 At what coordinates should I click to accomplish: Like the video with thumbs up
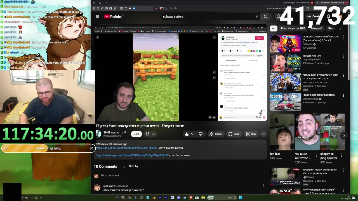[189, 134]
